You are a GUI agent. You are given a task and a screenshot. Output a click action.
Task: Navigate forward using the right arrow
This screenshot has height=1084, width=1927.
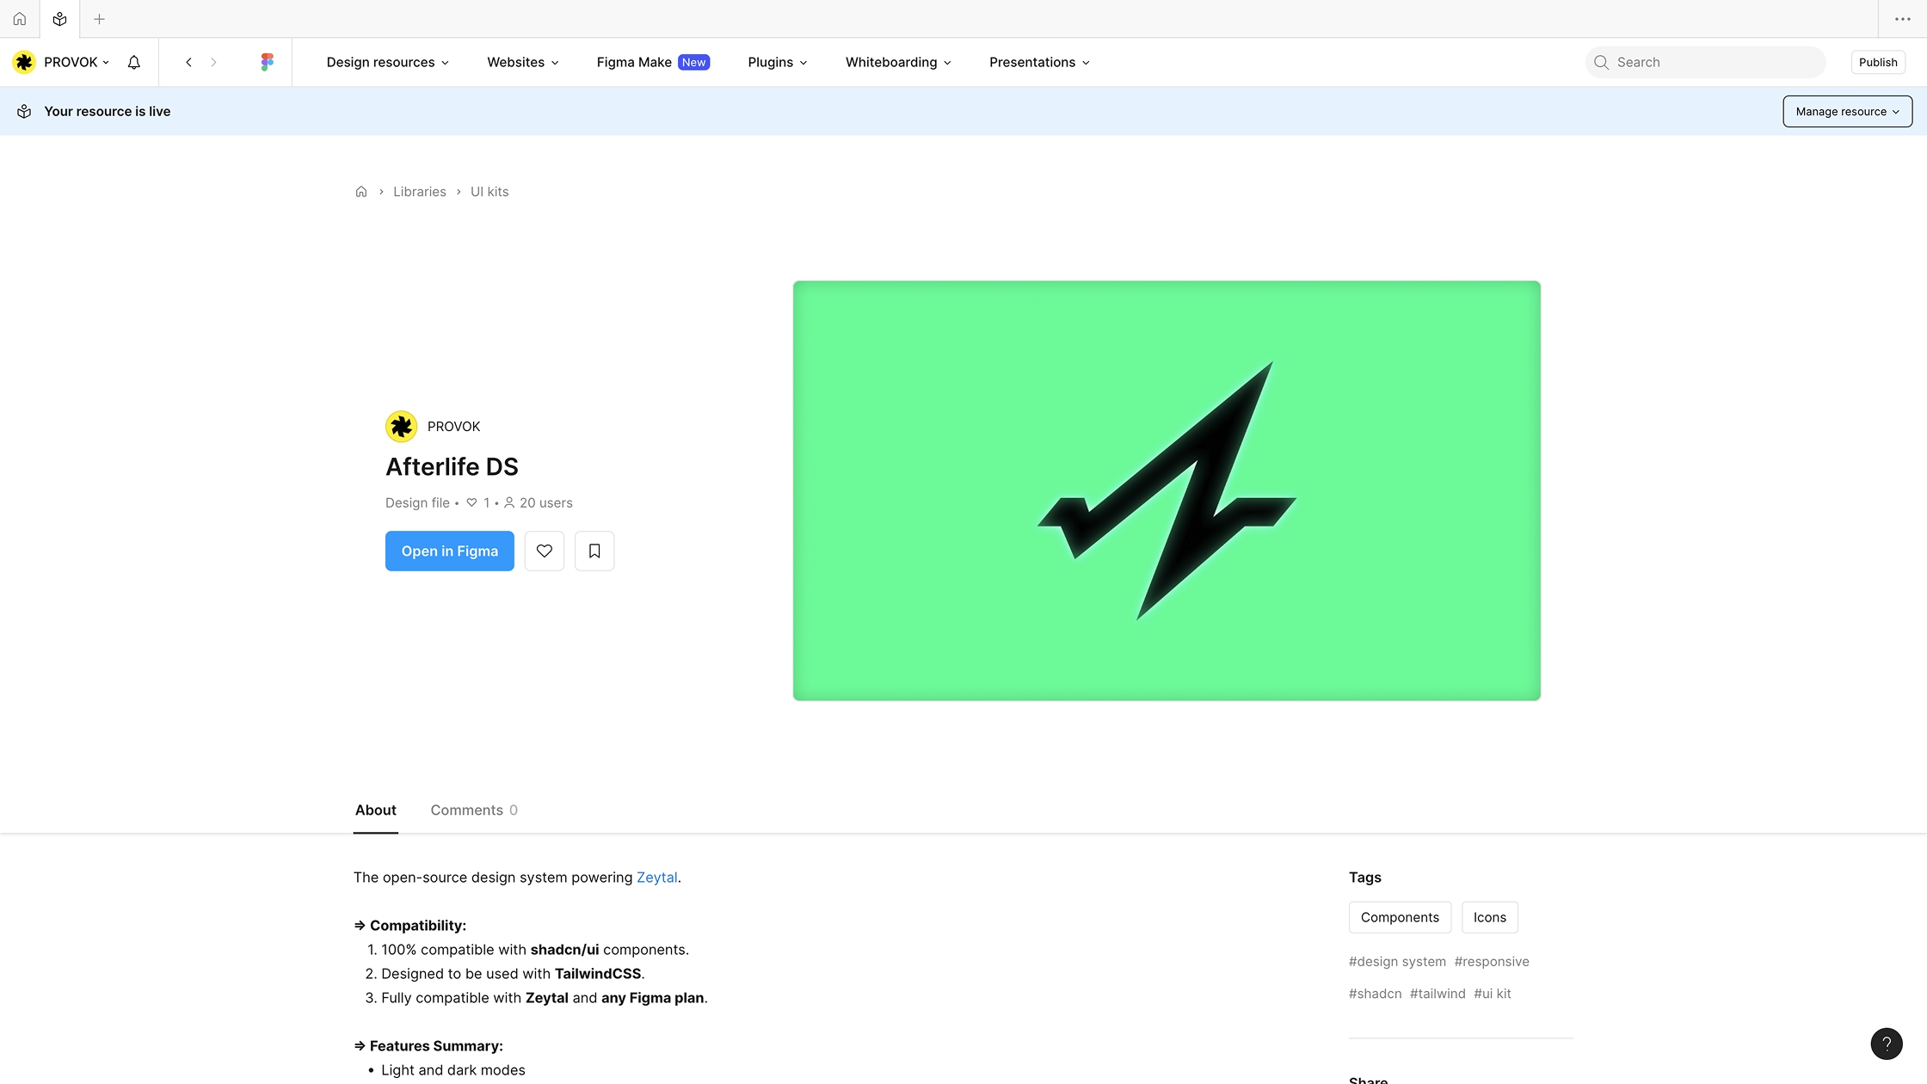[x=213, y=62]
